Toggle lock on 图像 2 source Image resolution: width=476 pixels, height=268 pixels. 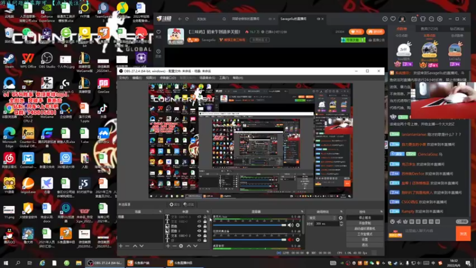[205, 231]
